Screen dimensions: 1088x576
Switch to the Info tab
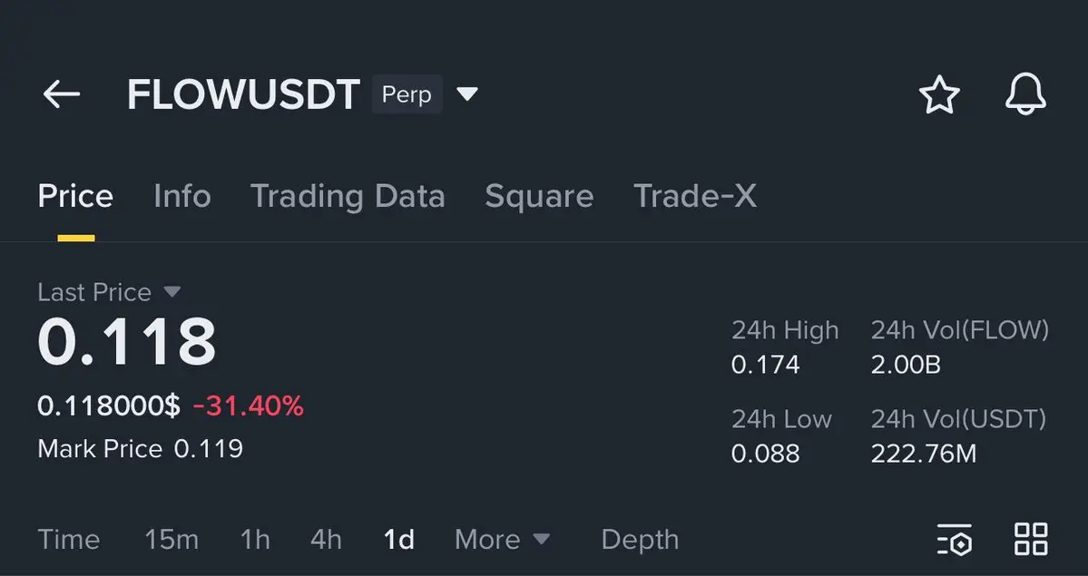(x=181, y=196)
